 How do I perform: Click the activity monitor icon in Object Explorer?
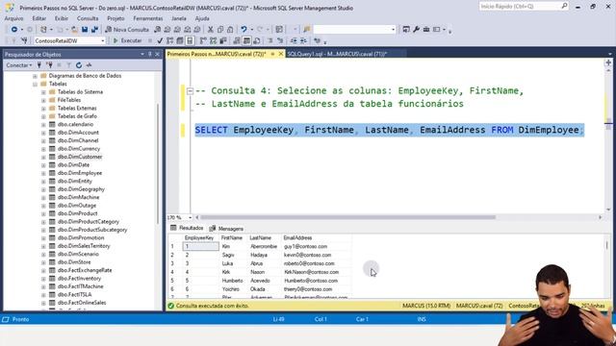90,65
